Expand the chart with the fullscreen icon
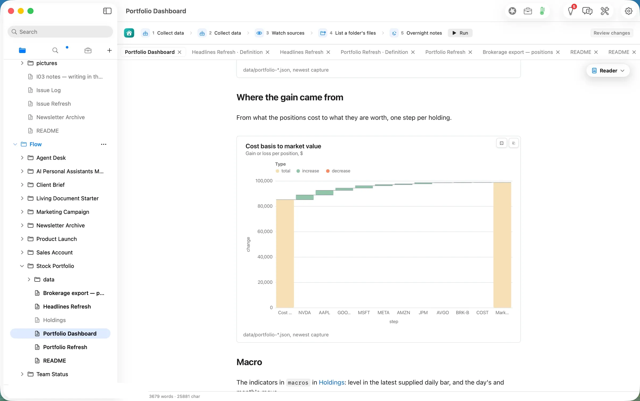Screen dimensions: 640x401 (x=502, y=143)
